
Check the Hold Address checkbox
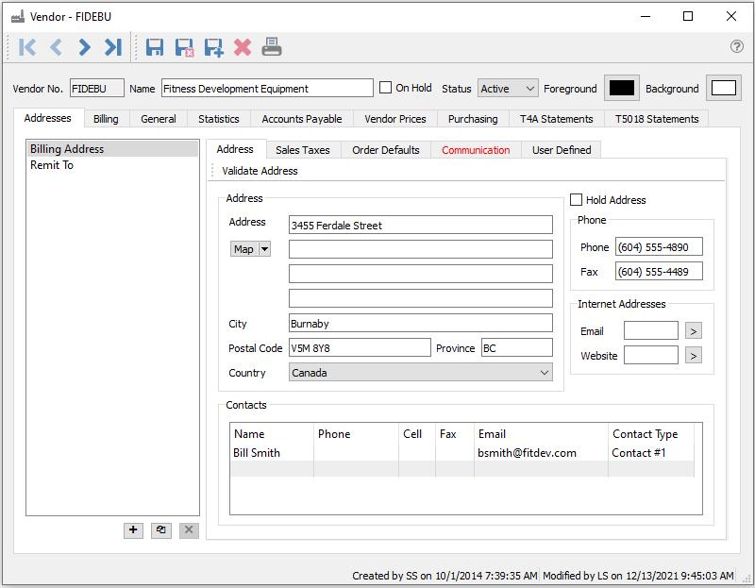point(577,200)
